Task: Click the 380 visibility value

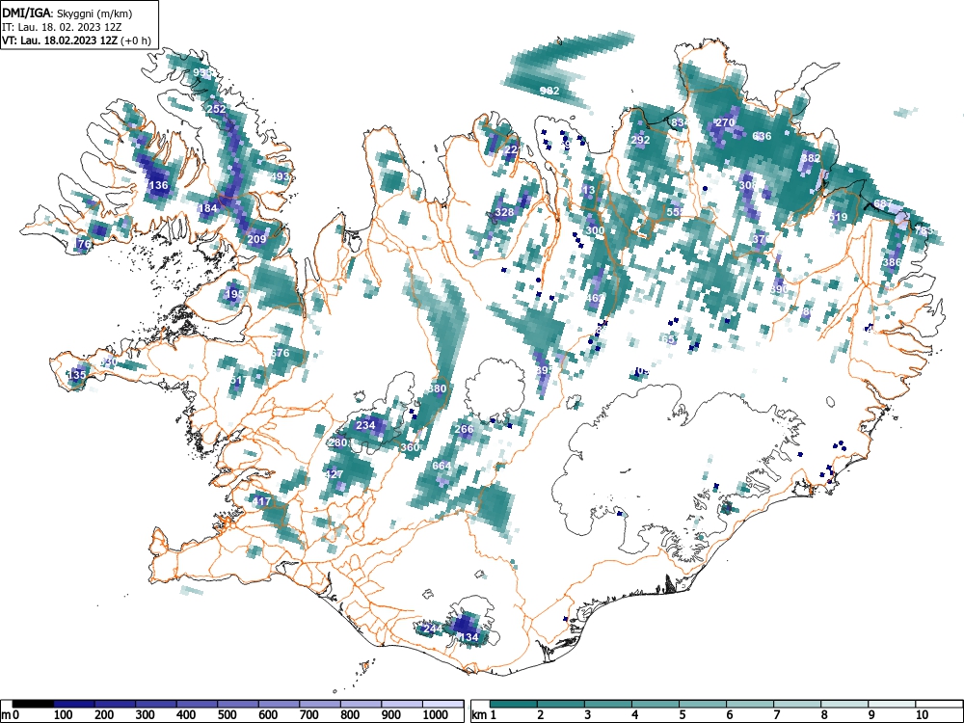Action: pos(437,388)
